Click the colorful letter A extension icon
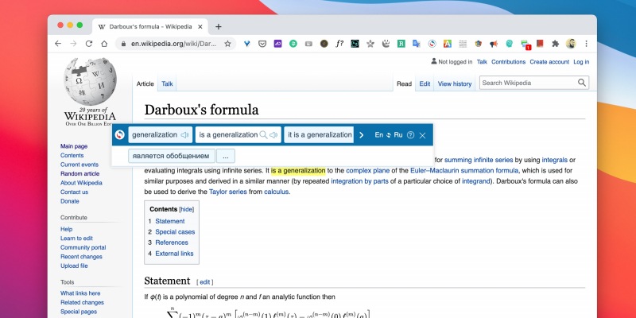This screenshot has width=636, height=318. click(x=448, y=44)
